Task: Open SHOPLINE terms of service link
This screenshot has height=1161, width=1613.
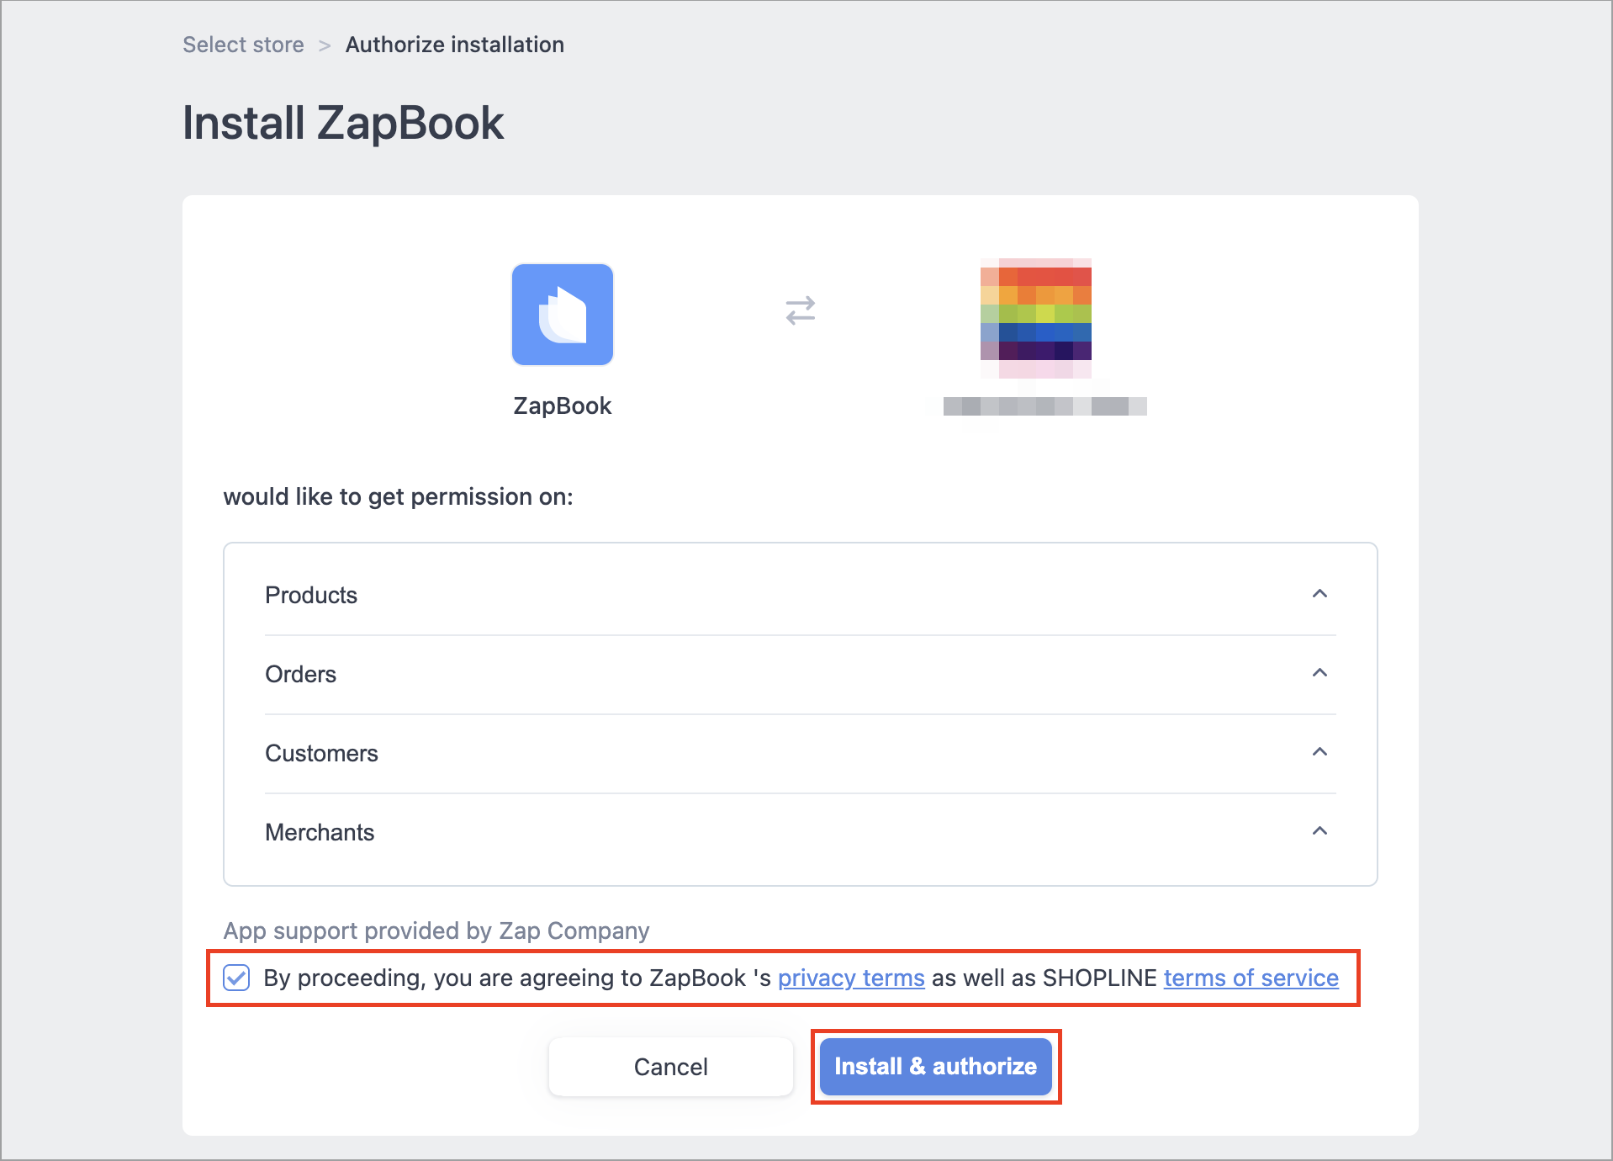Action: tap(1251, 978)
